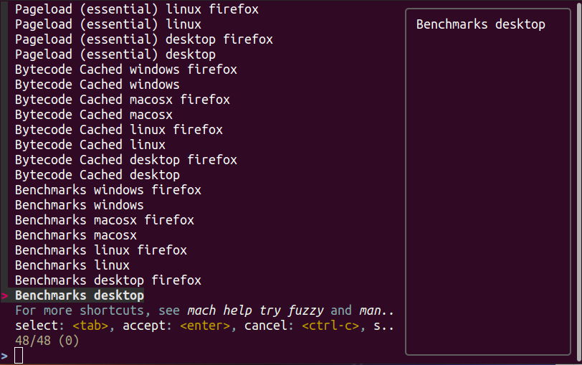The width and height of the screenshot is (582, 365).
Task: Select "Benchmarks desktop firefox"
Action: (x=108, y=280)
